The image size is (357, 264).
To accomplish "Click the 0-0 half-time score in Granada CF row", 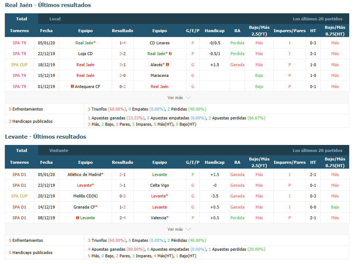I will click(x=313, y=207).
